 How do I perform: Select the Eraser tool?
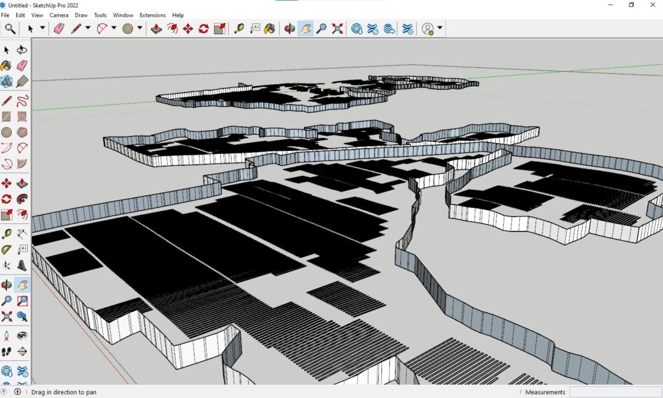point(60,28)
